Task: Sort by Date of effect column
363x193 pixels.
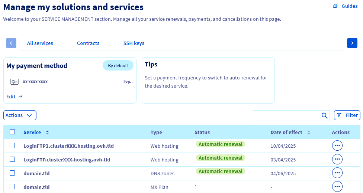Action: pyautogui.click(x=308, y=133)
